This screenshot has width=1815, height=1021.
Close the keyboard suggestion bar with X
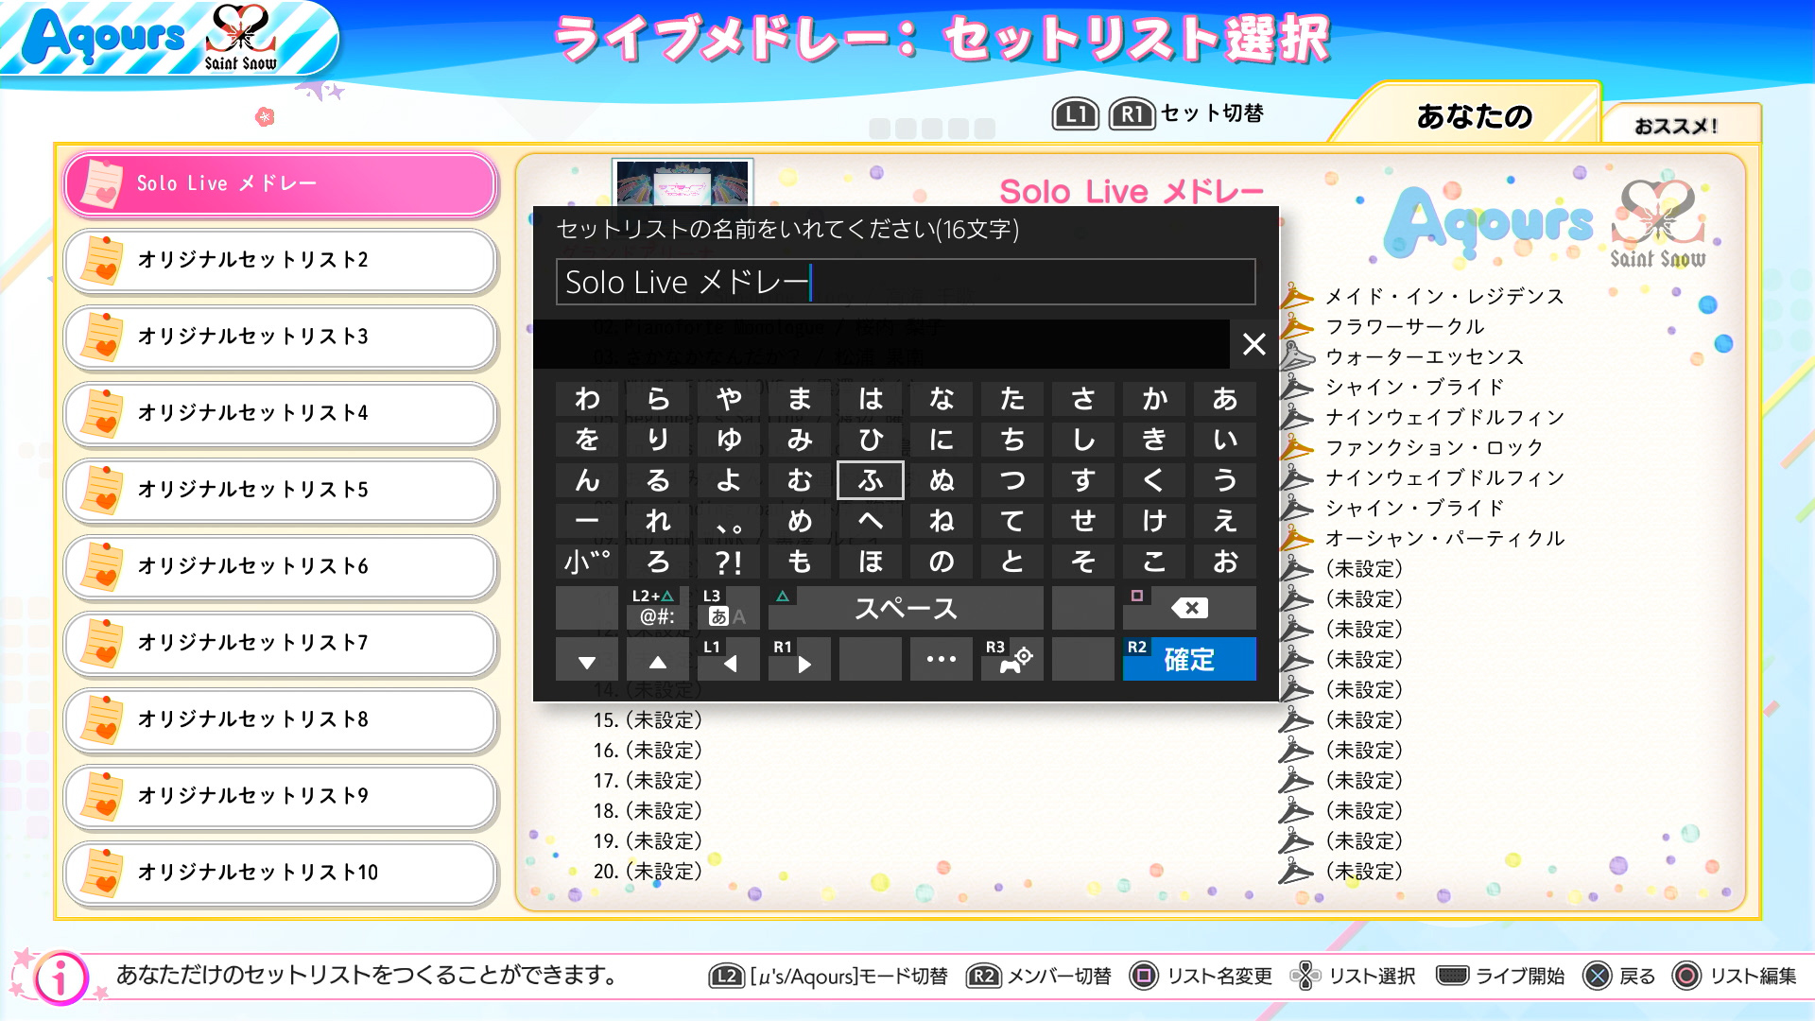[1253, 344]
